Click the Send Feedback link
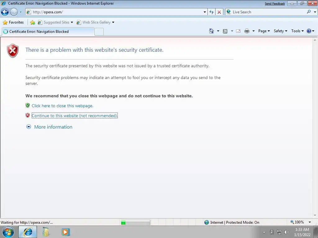Screen dimensions: 318x238 275,4
